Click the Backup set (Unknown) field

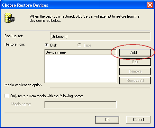point(100,37)
